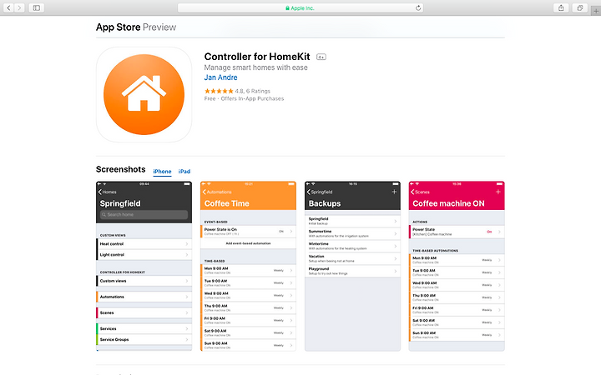Click Custom views row chevron

tap(187, 281)
